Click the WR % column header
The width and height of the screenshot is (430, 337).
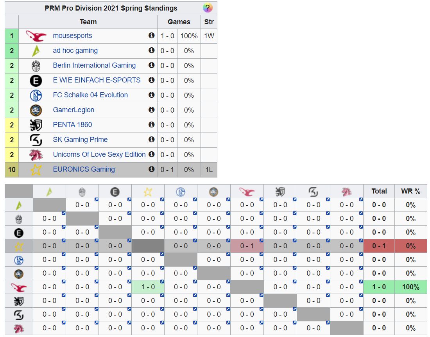coord(410,191)
